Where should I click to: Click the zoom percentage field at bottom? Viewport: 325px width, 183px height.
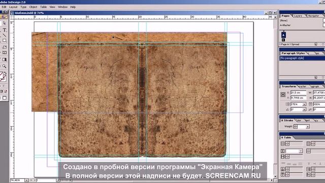click(17, 180)
